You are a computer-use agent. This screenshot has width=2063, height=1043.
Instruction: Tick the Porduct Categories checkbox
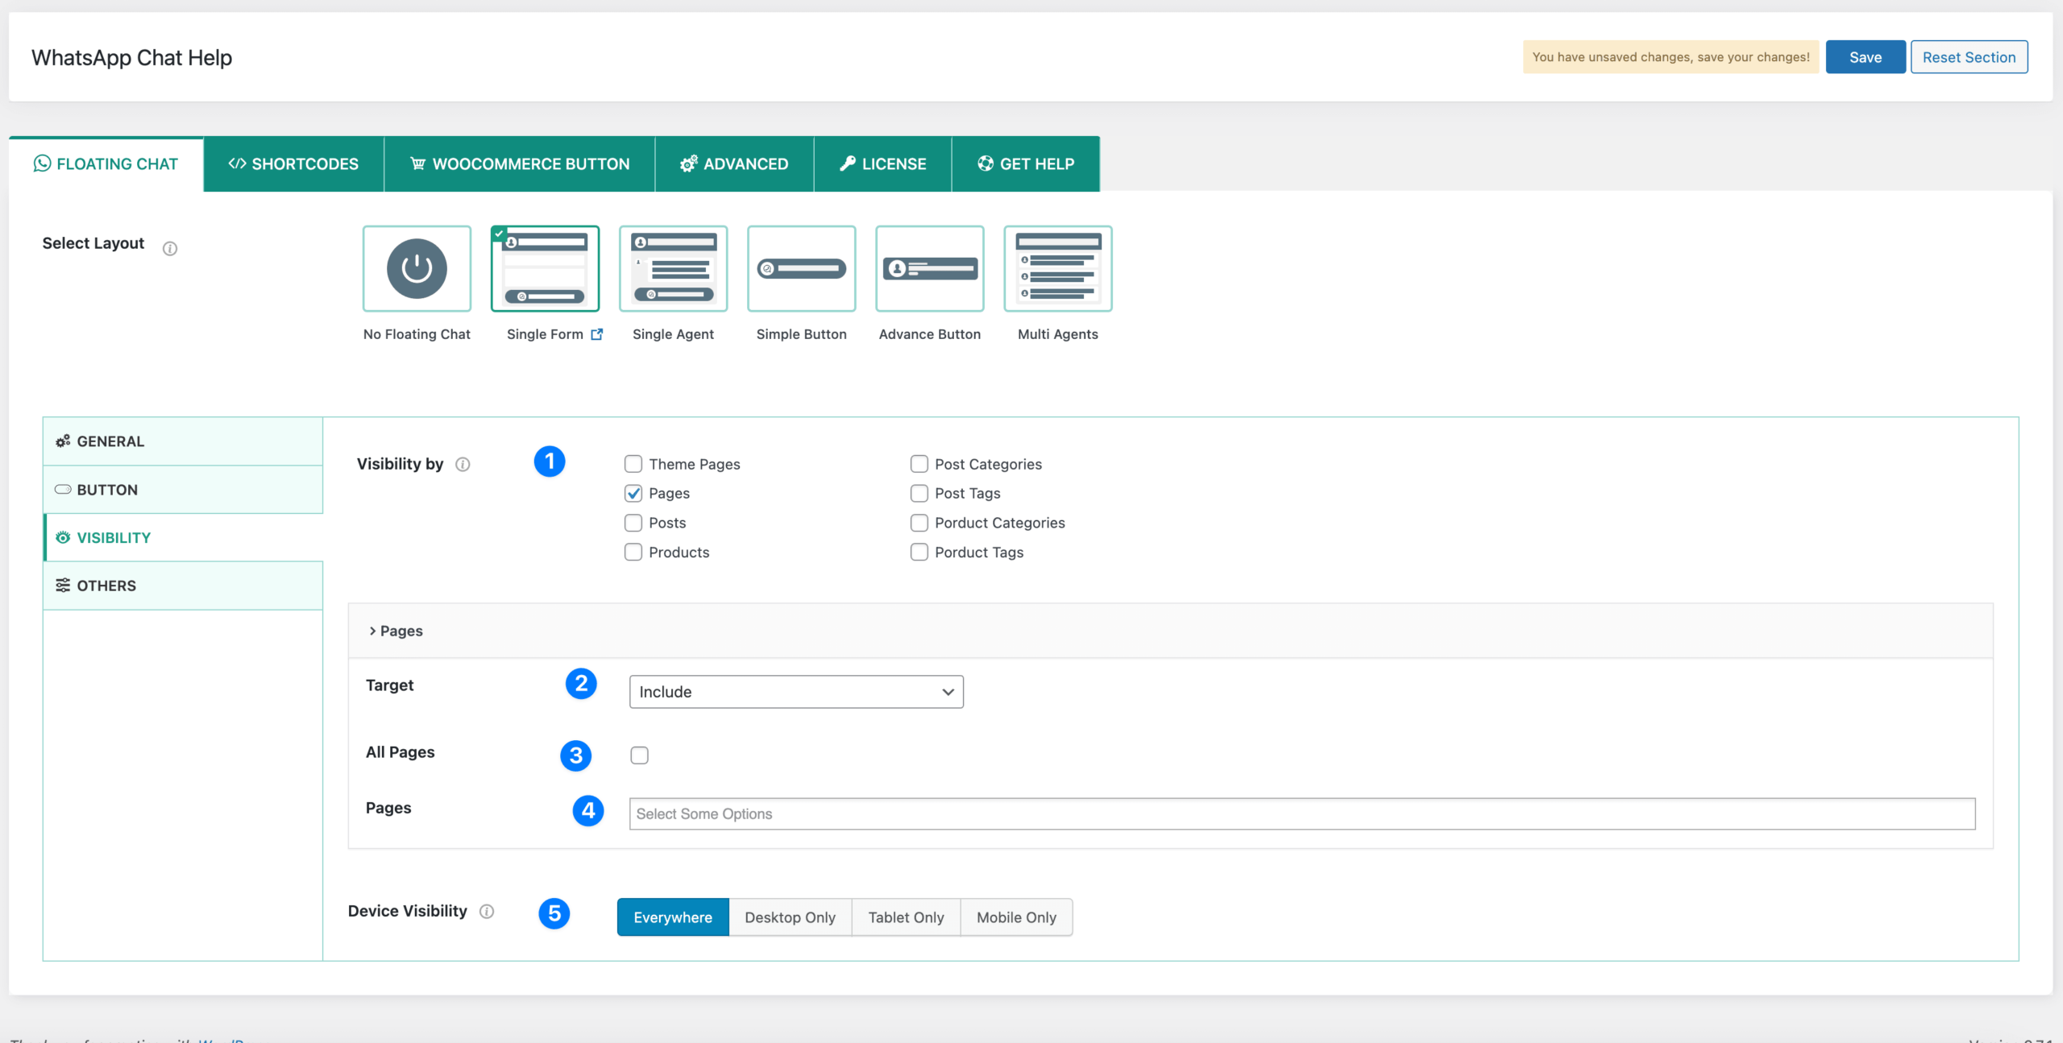[919, 523]
